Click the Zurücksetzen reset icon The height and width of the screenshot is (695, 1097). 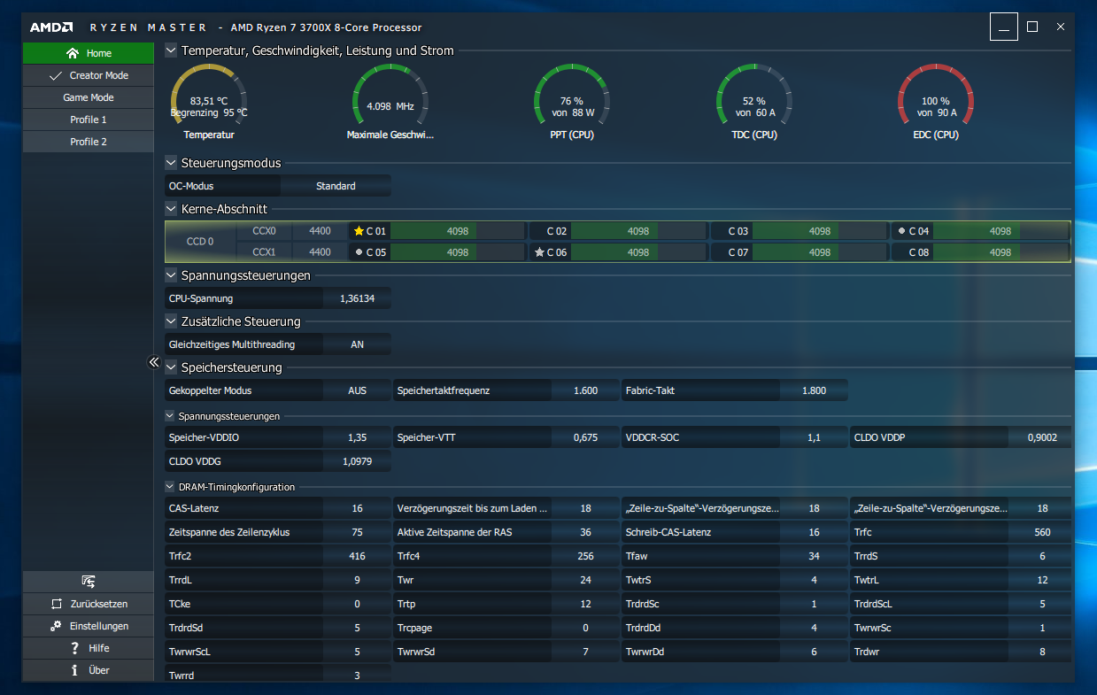pyautogui.click(x=56, y=604)
